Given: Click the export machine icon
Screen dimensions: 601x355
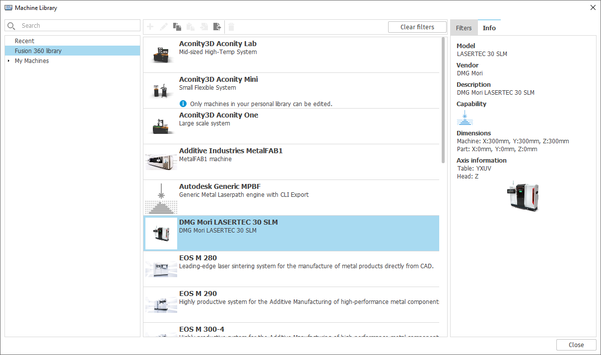Looking at the screenshot, I should [217, 27].
